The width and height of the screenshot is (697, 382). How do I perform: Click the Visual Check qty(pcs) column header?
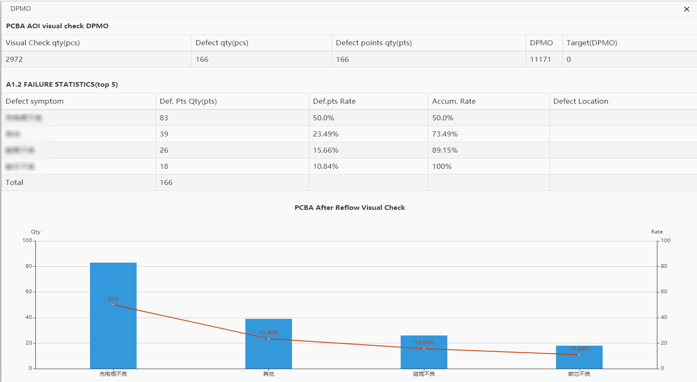(42, 43)
